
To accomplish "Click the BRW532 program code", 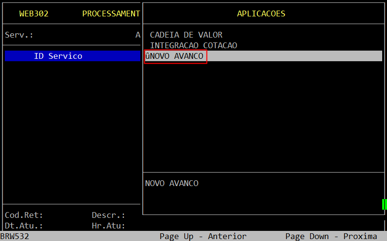I will (x=15, y=236).
